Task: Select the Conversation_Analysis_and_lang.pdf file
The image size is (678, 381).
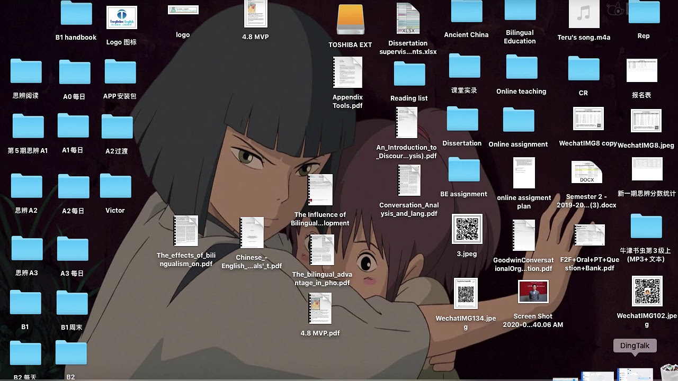Action: [409, 180]
